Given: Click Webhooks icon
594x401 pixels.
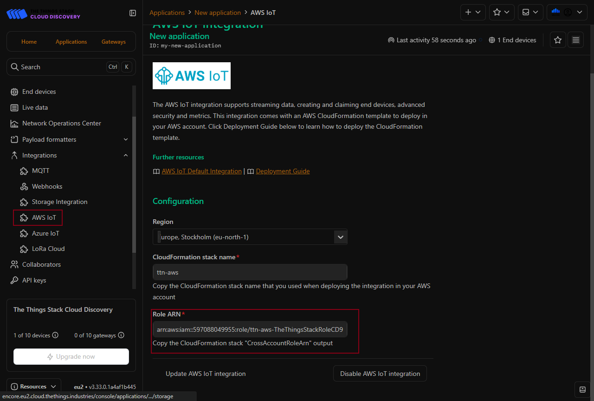Looking at the screenshot, I should [24, 186].
